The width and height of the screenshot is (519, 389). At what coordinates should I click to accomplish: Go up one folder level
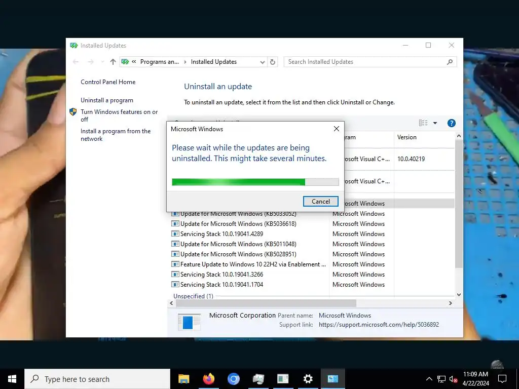(x=113, y=62)
